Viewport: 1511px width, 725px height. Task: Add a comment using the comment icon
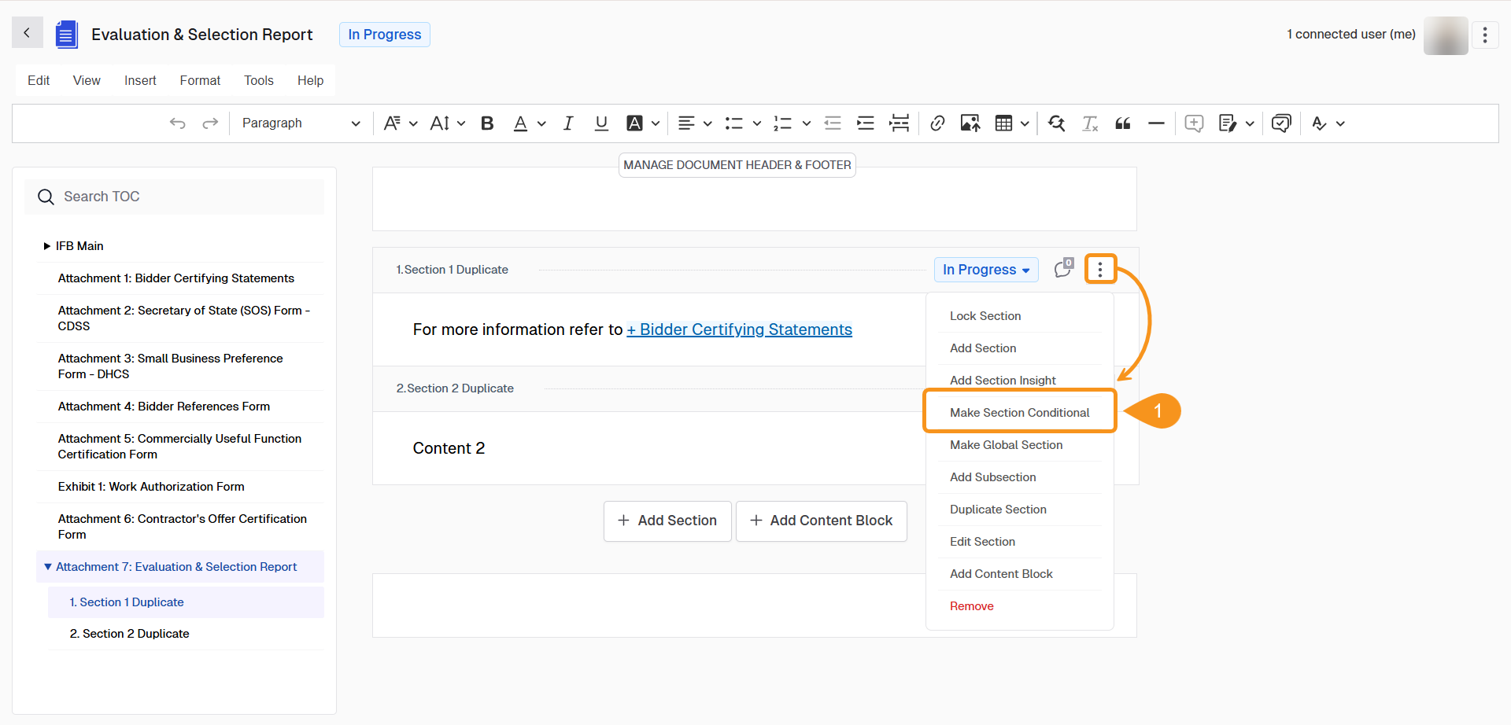1193,123
